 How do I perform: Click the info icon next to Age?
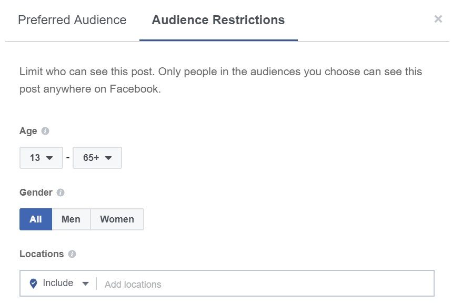click(45, 131)
